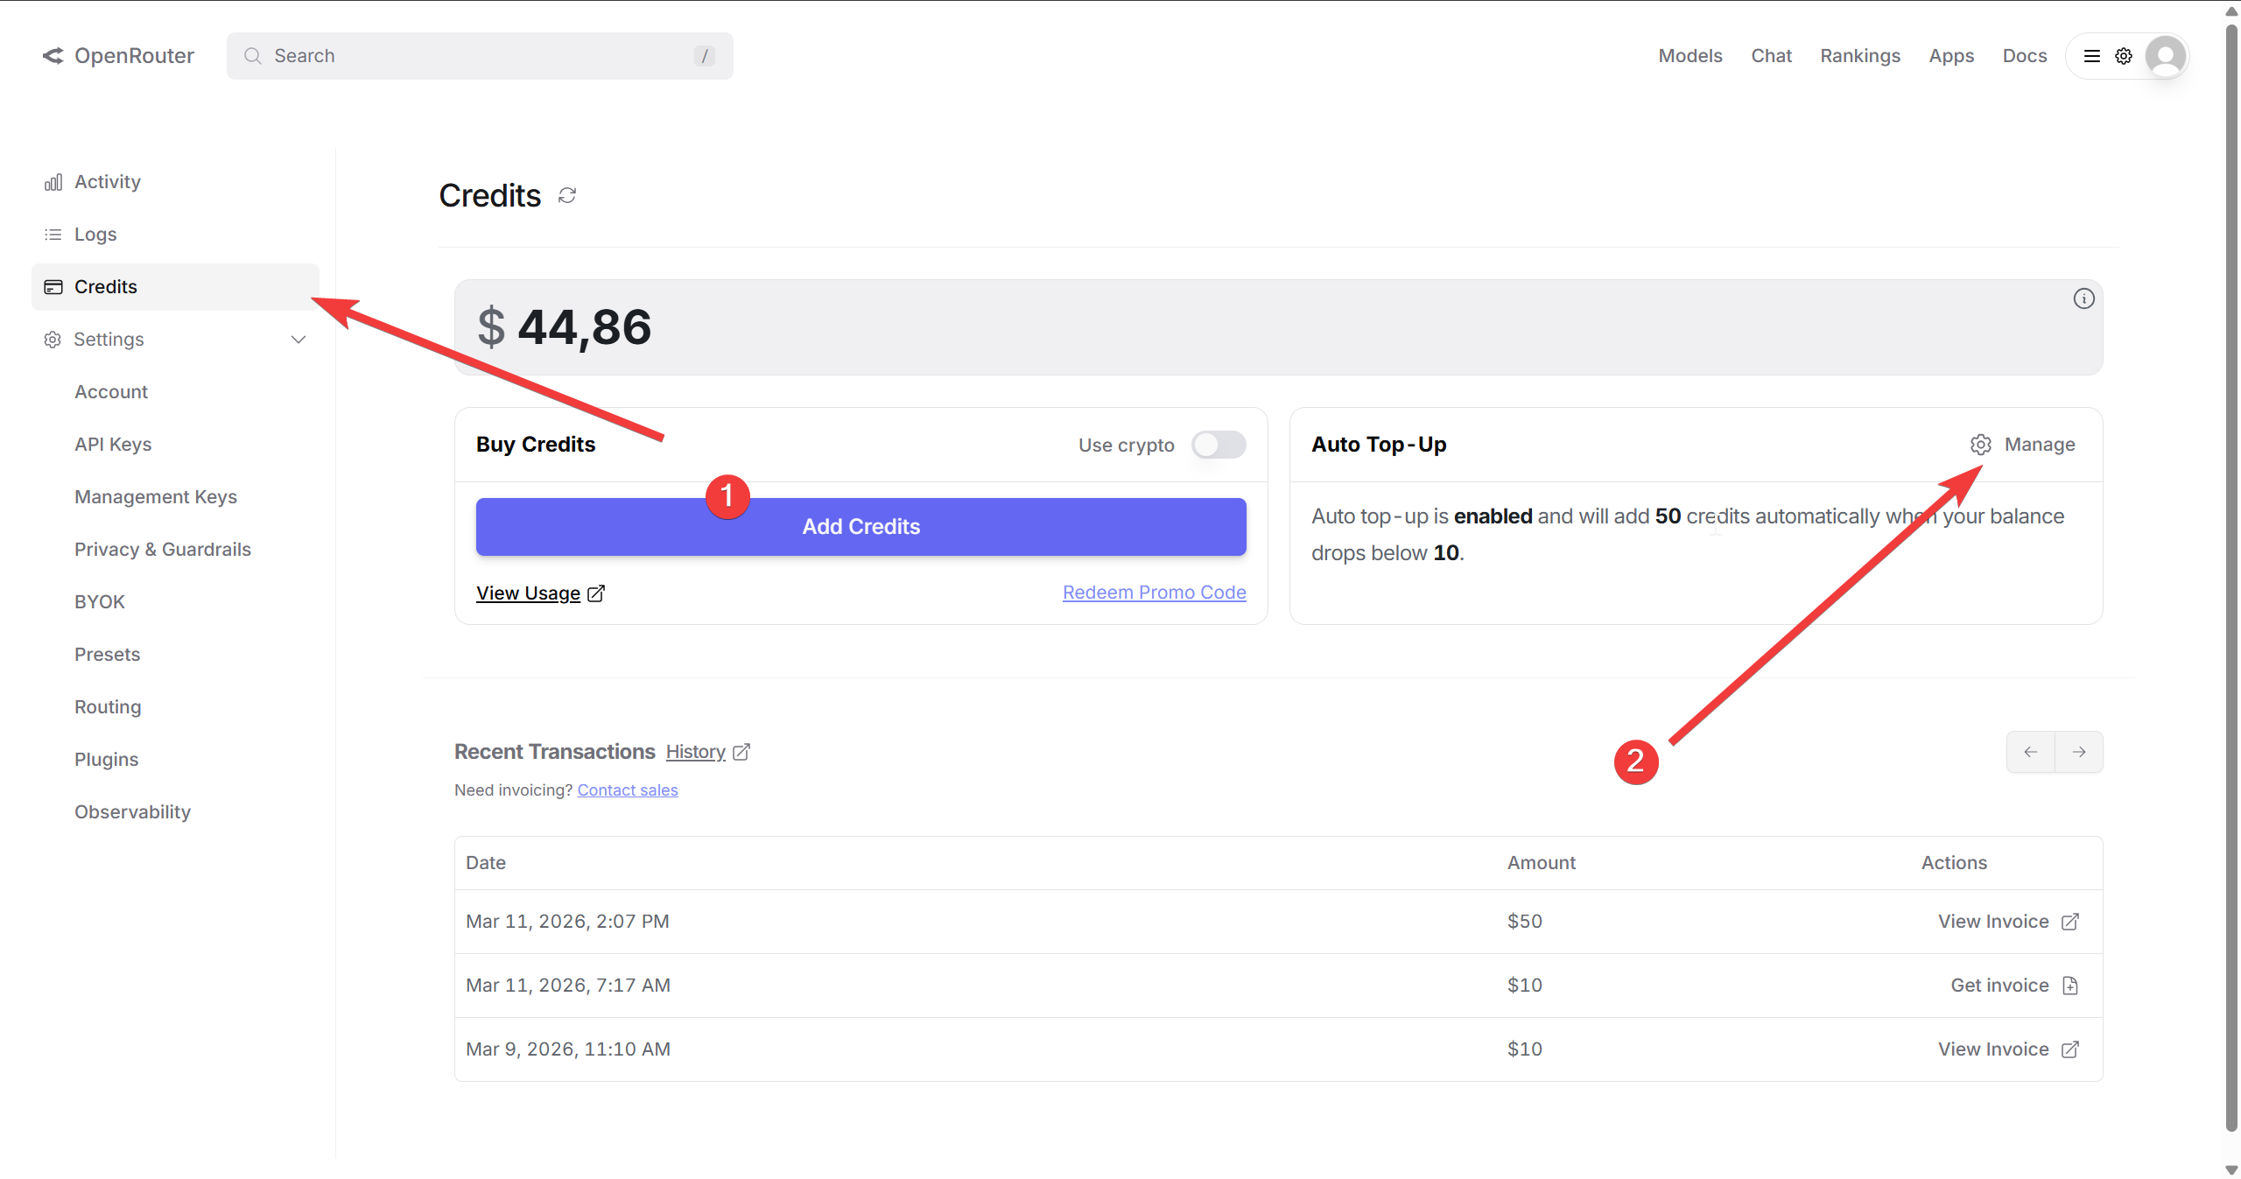The width and height of the screenshot is (2241, 1179).
Task: Click the Add Credits button
Action: pyautogui.click(x=861, y=527)
